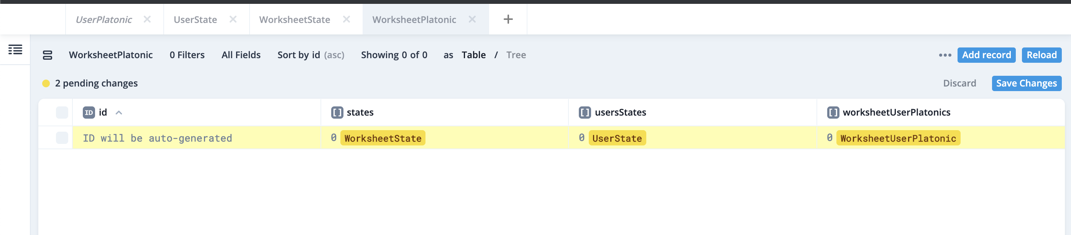
Task: Click the ID type icon in id column
Action: coord(89,113)
